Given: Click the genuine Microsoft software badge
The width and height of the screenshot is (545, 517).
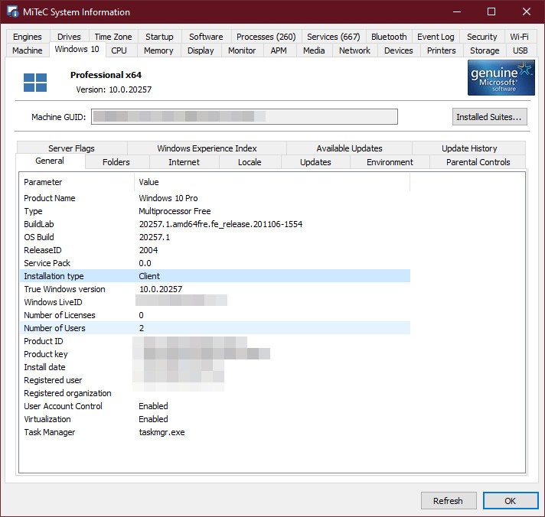Looking at the screenshot, I should tap(501, 78).
